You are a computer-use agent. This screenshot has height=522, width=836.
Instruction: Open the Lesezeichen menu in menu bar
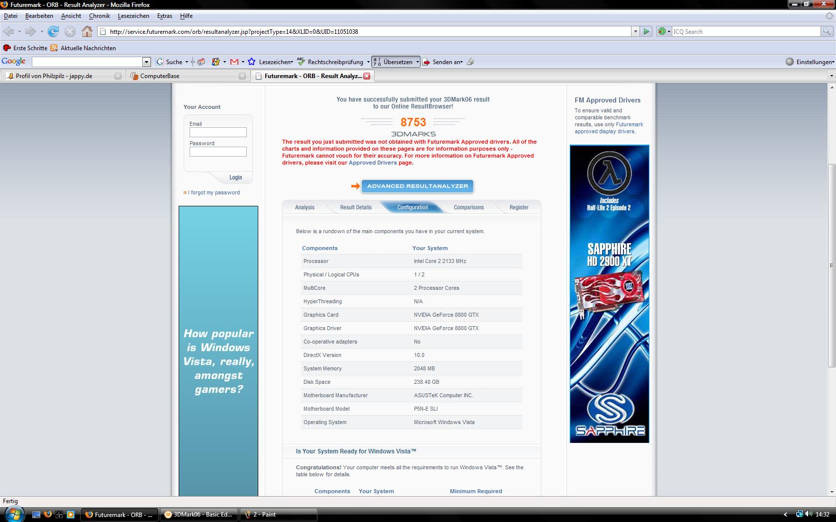[x=133, y=16]
